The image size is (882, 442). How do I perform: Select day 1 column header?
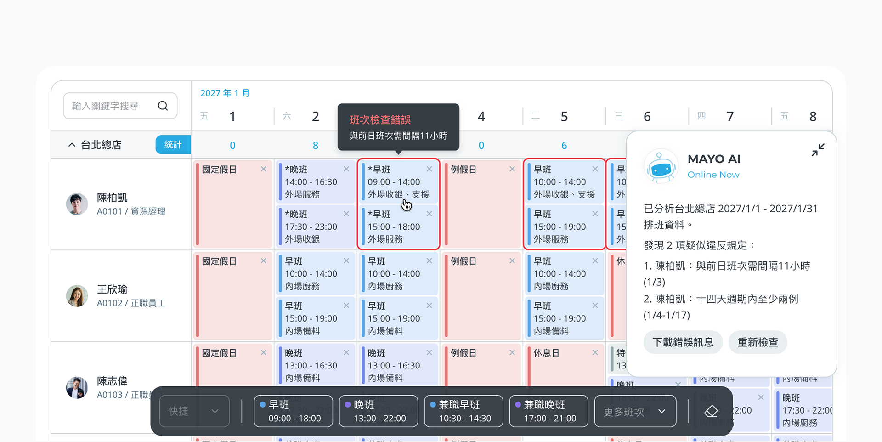pyautogui.click(x=232, y=117)
